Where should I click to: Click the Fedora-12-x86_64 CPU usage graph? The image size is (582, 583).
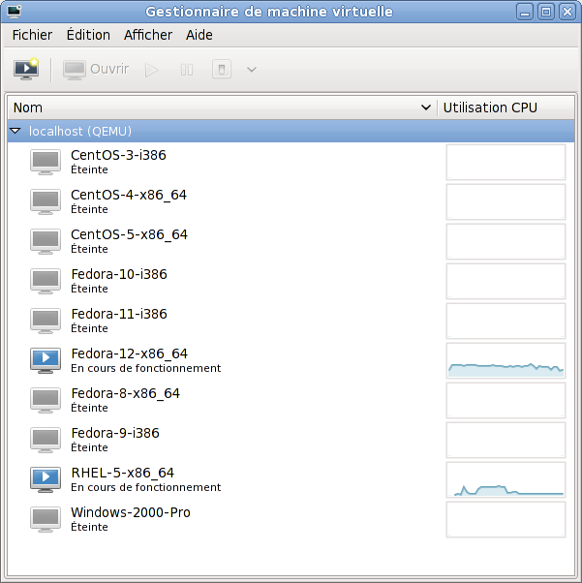(x=505, y=360)
